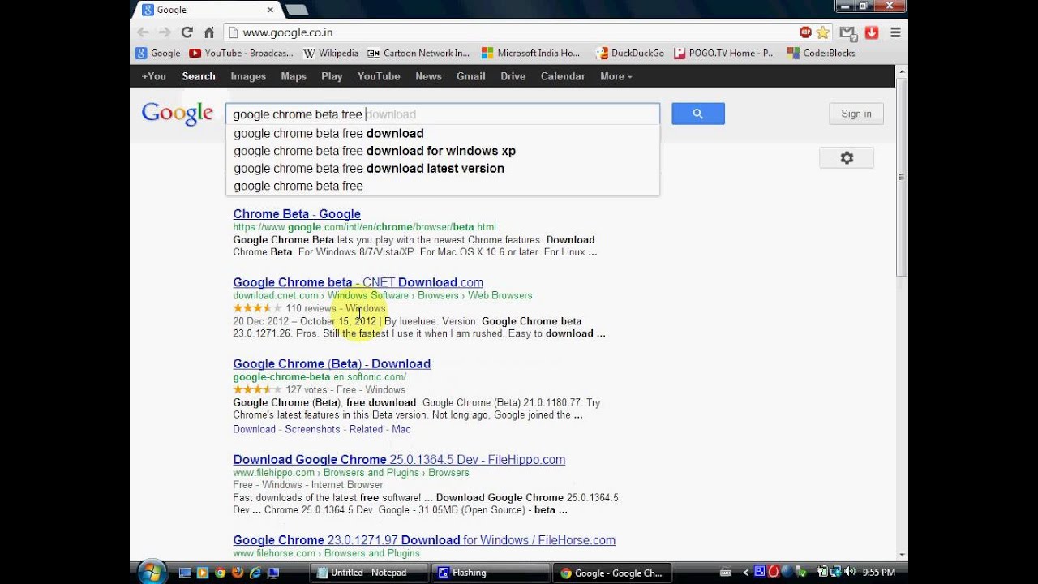Open Code::Blocks bookmark
The width and height of the screenshot is (1038, 584).
tap(821, 53)
